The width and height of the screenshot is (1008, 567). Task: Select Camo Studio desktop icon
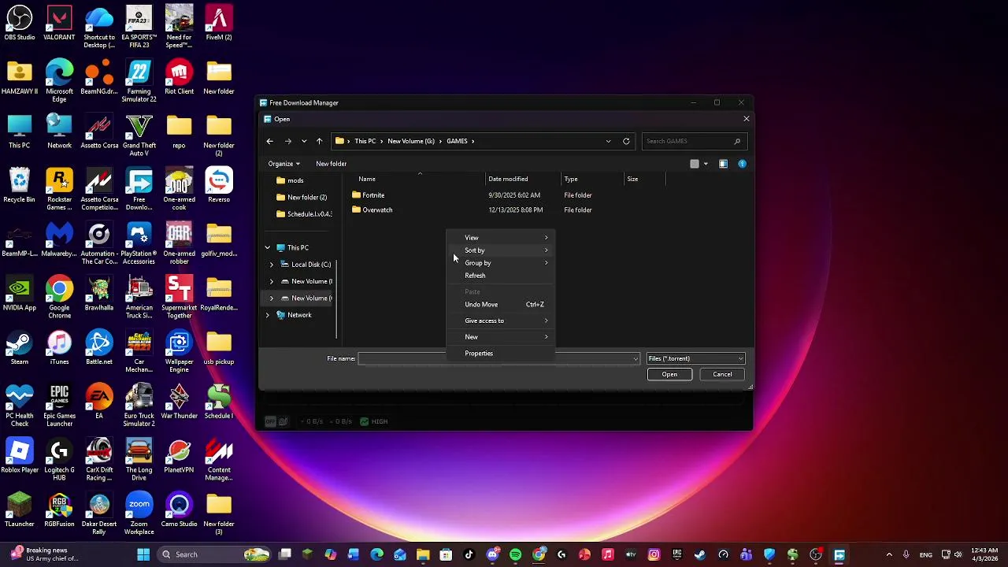179,511
